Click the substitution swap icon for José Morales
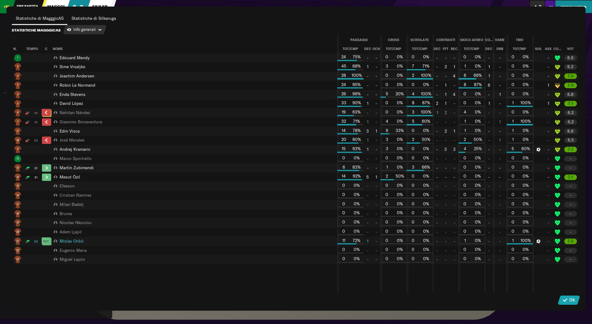Image resolution: width=592 pixels, height=324 pixels. pos(27,141)
